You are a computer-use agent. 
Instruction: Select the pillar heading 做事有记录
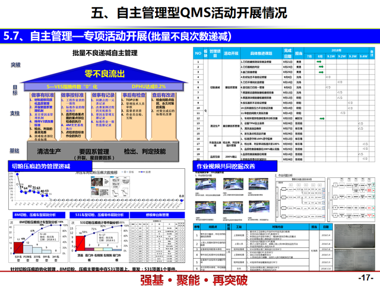pos(103,95)
